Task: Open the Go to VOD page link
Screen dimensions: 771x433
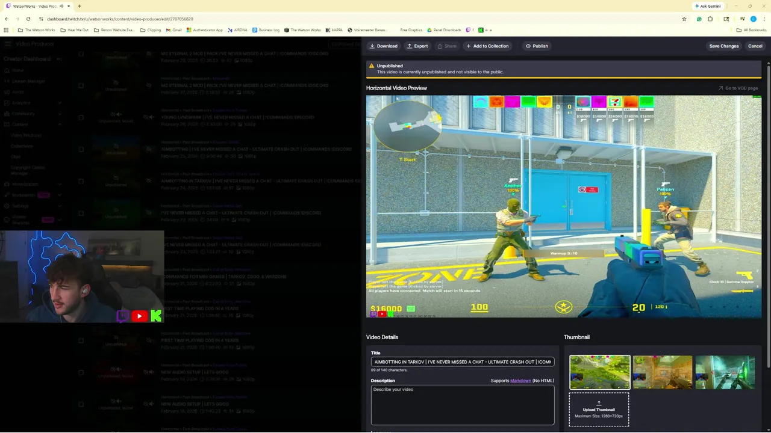Action: [738, 88]
